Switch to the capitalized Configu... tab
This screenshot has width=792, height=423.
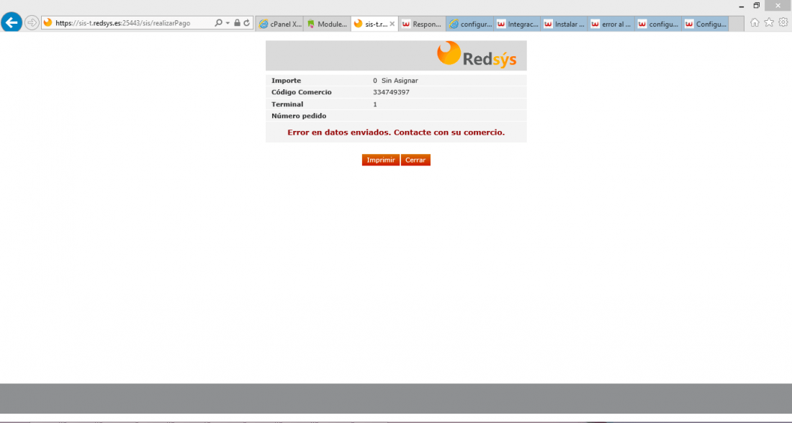coord(705,24)
